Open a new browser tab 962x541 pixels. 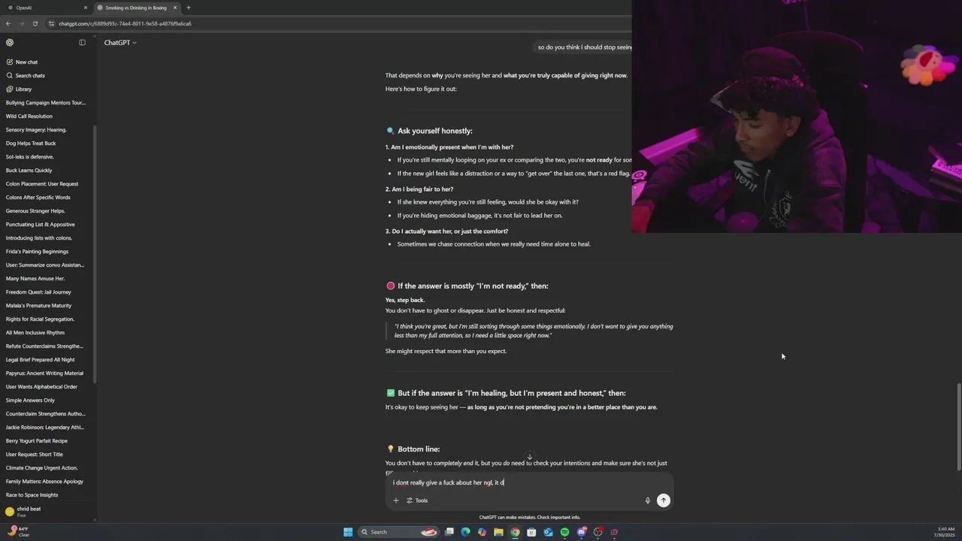point(188,8)
